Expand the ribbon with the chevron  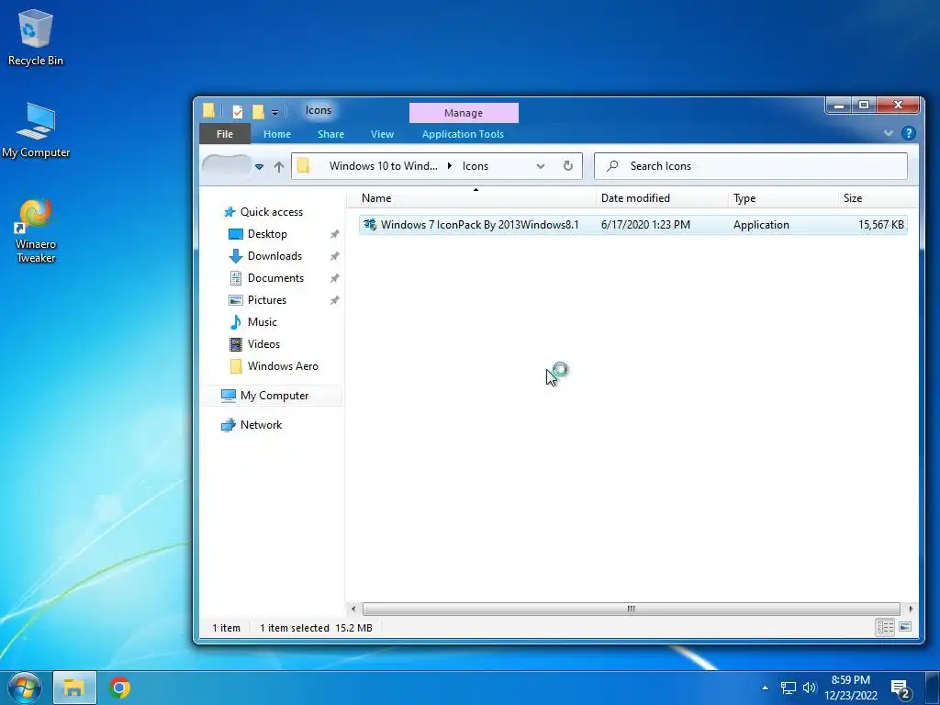[x=889, y=133]
